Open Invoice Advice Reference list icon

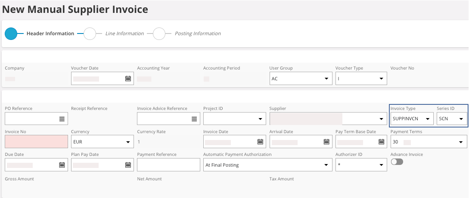(194, 119)
